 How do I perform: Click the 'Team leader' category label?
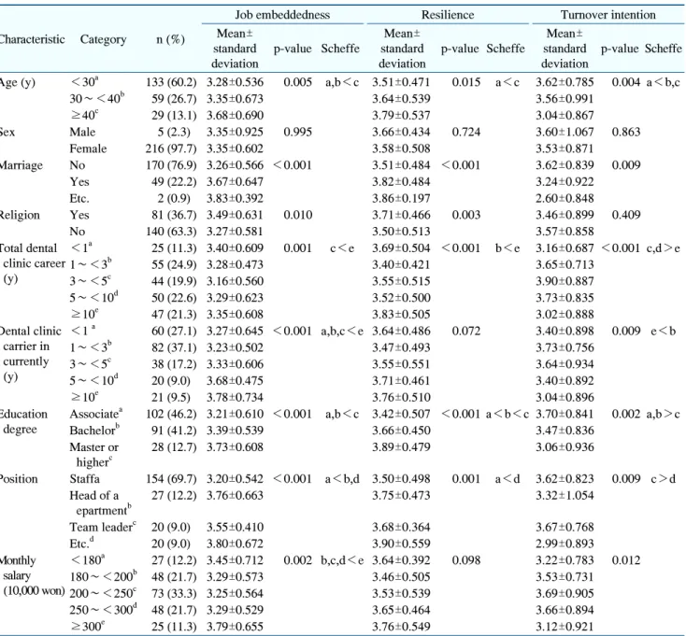pos(103,527)
